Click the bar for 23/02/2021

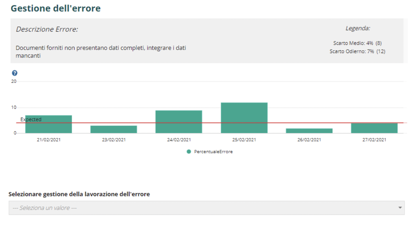[114, 129]
